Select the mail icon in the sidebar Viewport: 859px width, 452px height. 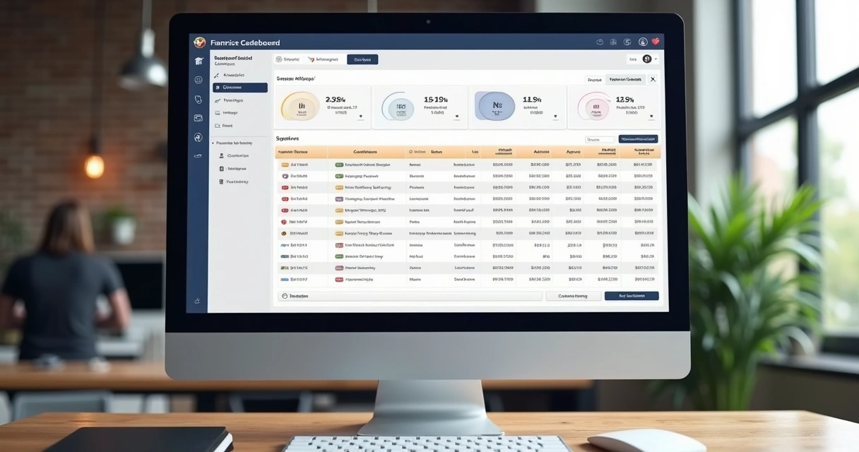(x=198, y=117)
